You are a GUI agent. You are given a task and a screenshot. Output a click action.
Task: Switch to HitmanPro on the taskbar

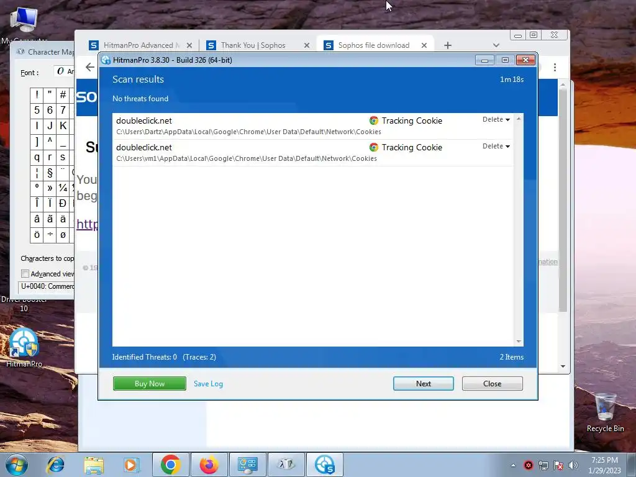click(x=324, y=465)
